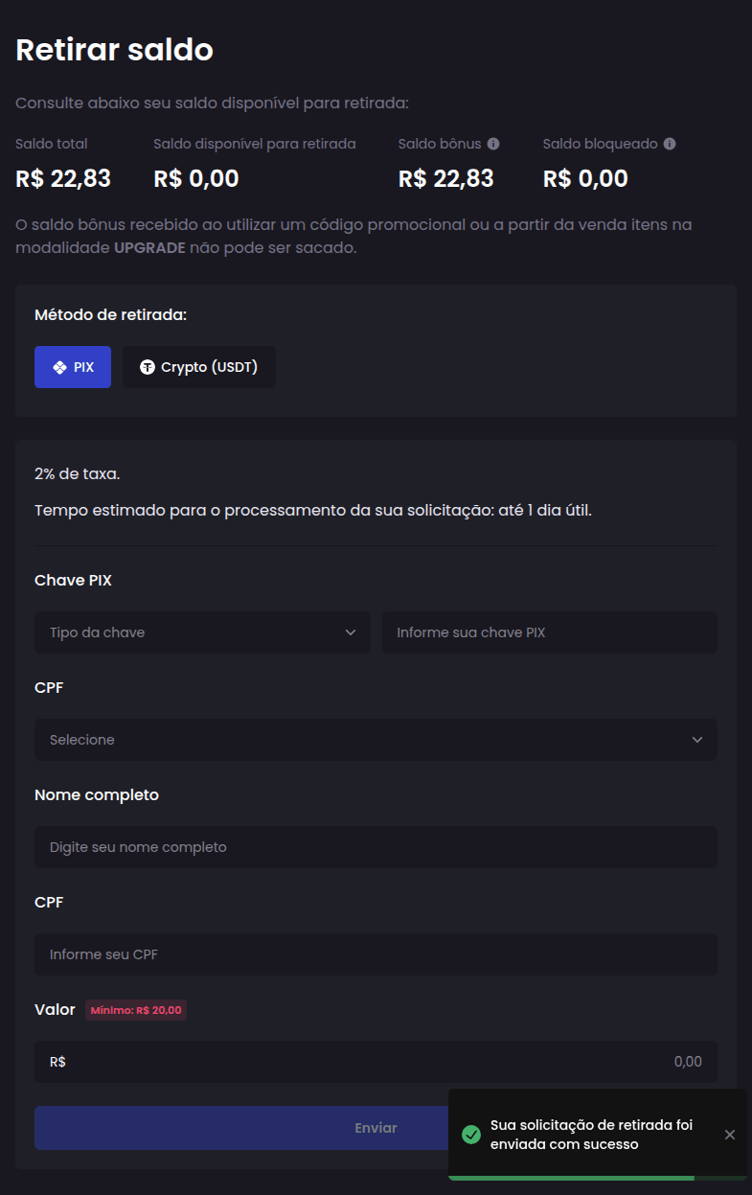Image resolution: width=752 pixels, height=1195 pixels.
Task: Click the green success checkmark icon
Action: [x=470, y=1135]
